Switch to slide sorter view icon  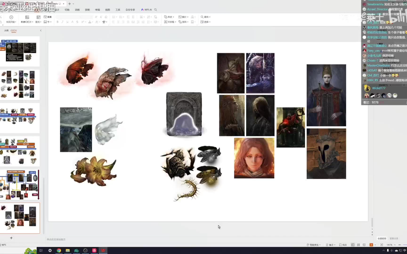pyautogui.click(x=358, y=245)
